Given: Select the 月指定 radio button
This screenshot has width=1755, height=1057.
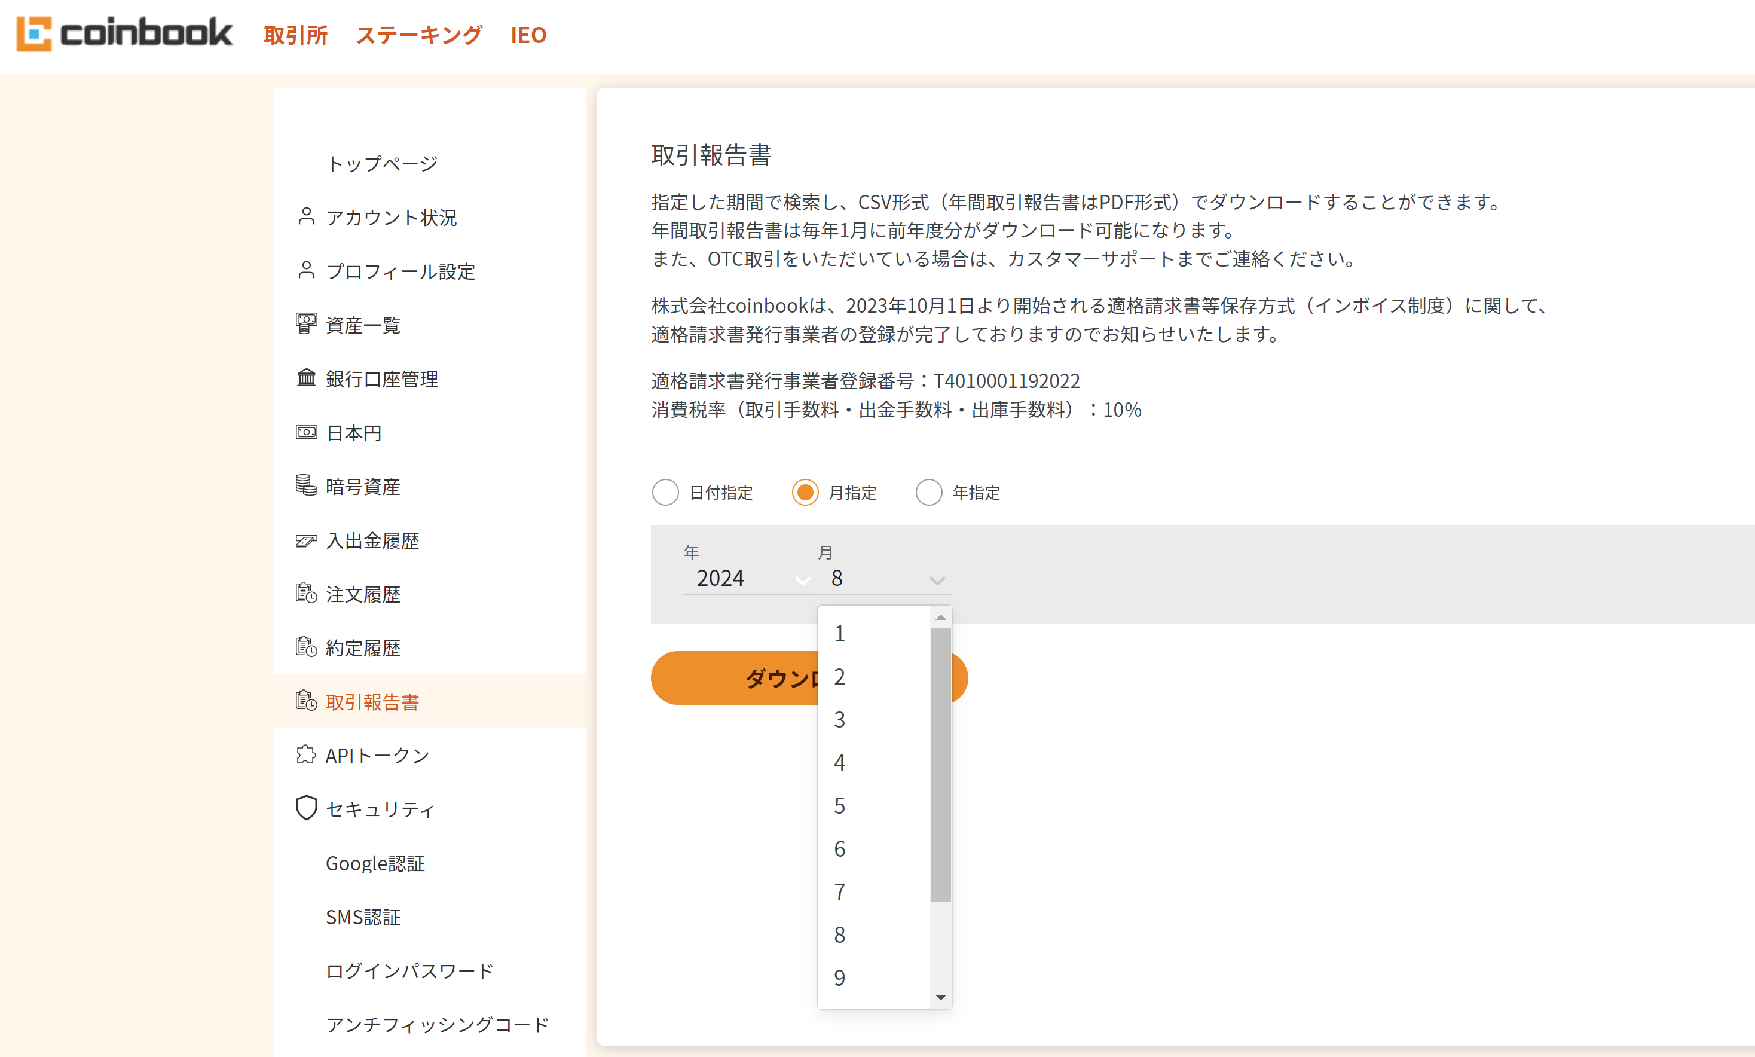Looking at the screenshot, I should 805,492.
